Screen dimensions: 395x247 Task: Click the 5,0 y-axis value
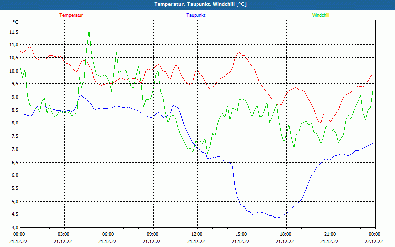tap(15, 201)
